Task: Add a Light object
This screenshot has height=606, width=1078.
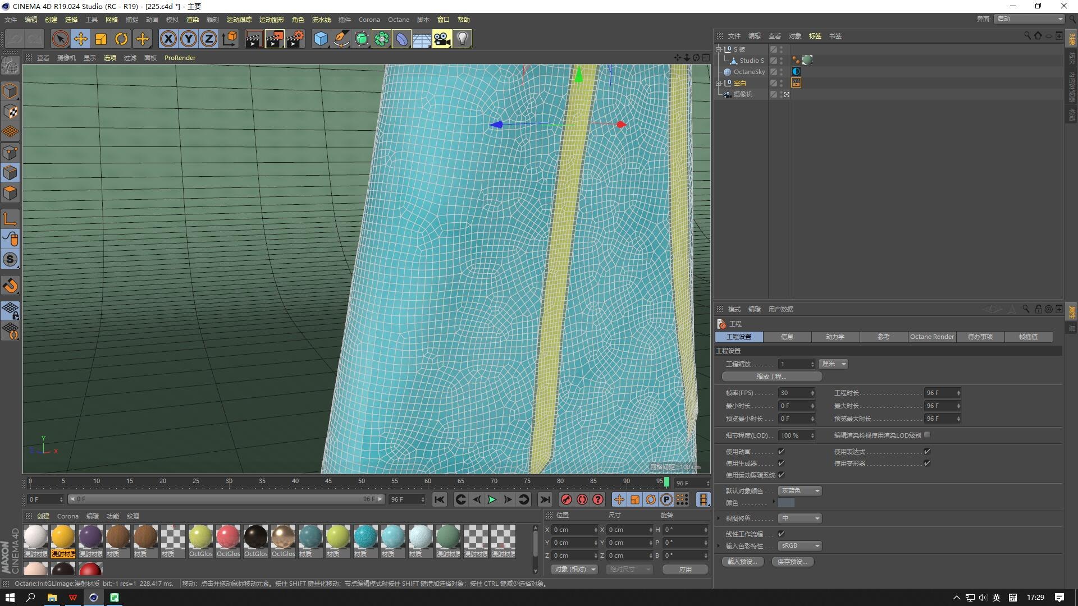Action: click(462, 39)
